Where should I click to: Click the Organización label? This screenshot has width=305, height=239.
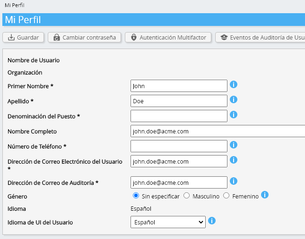pos(25,73)
